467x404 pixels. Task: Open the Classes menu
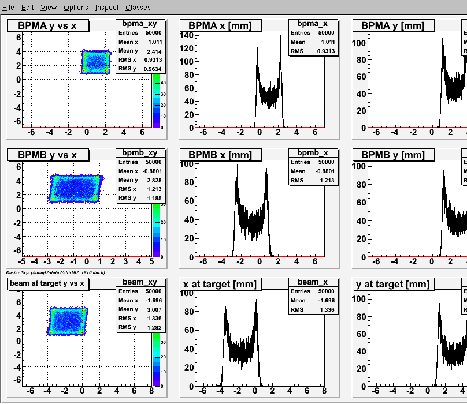click(138, 7)
